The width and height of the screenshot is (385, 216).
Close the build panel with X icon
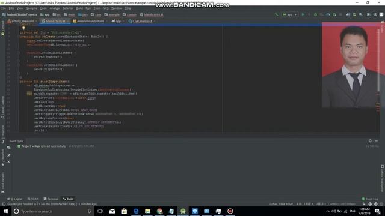point(8,161)
